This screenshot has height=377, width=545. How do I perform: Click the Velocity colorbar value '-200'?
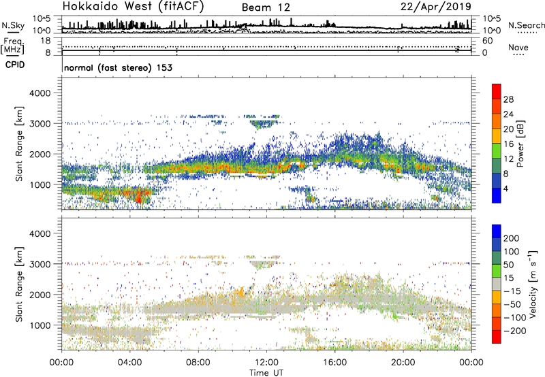click(515, 331)
